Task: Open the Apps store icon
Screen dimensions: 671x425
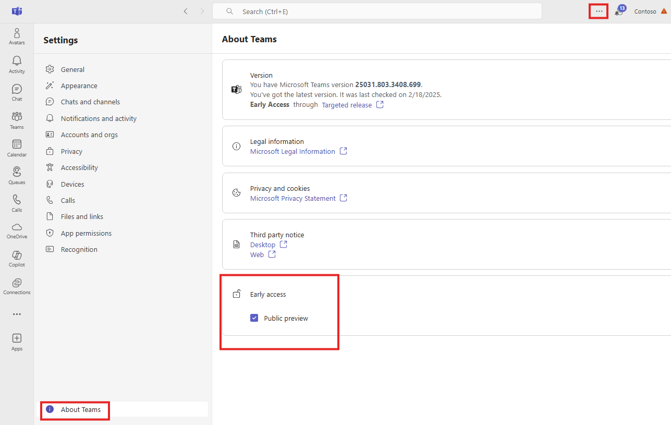Action: [16, 341]
